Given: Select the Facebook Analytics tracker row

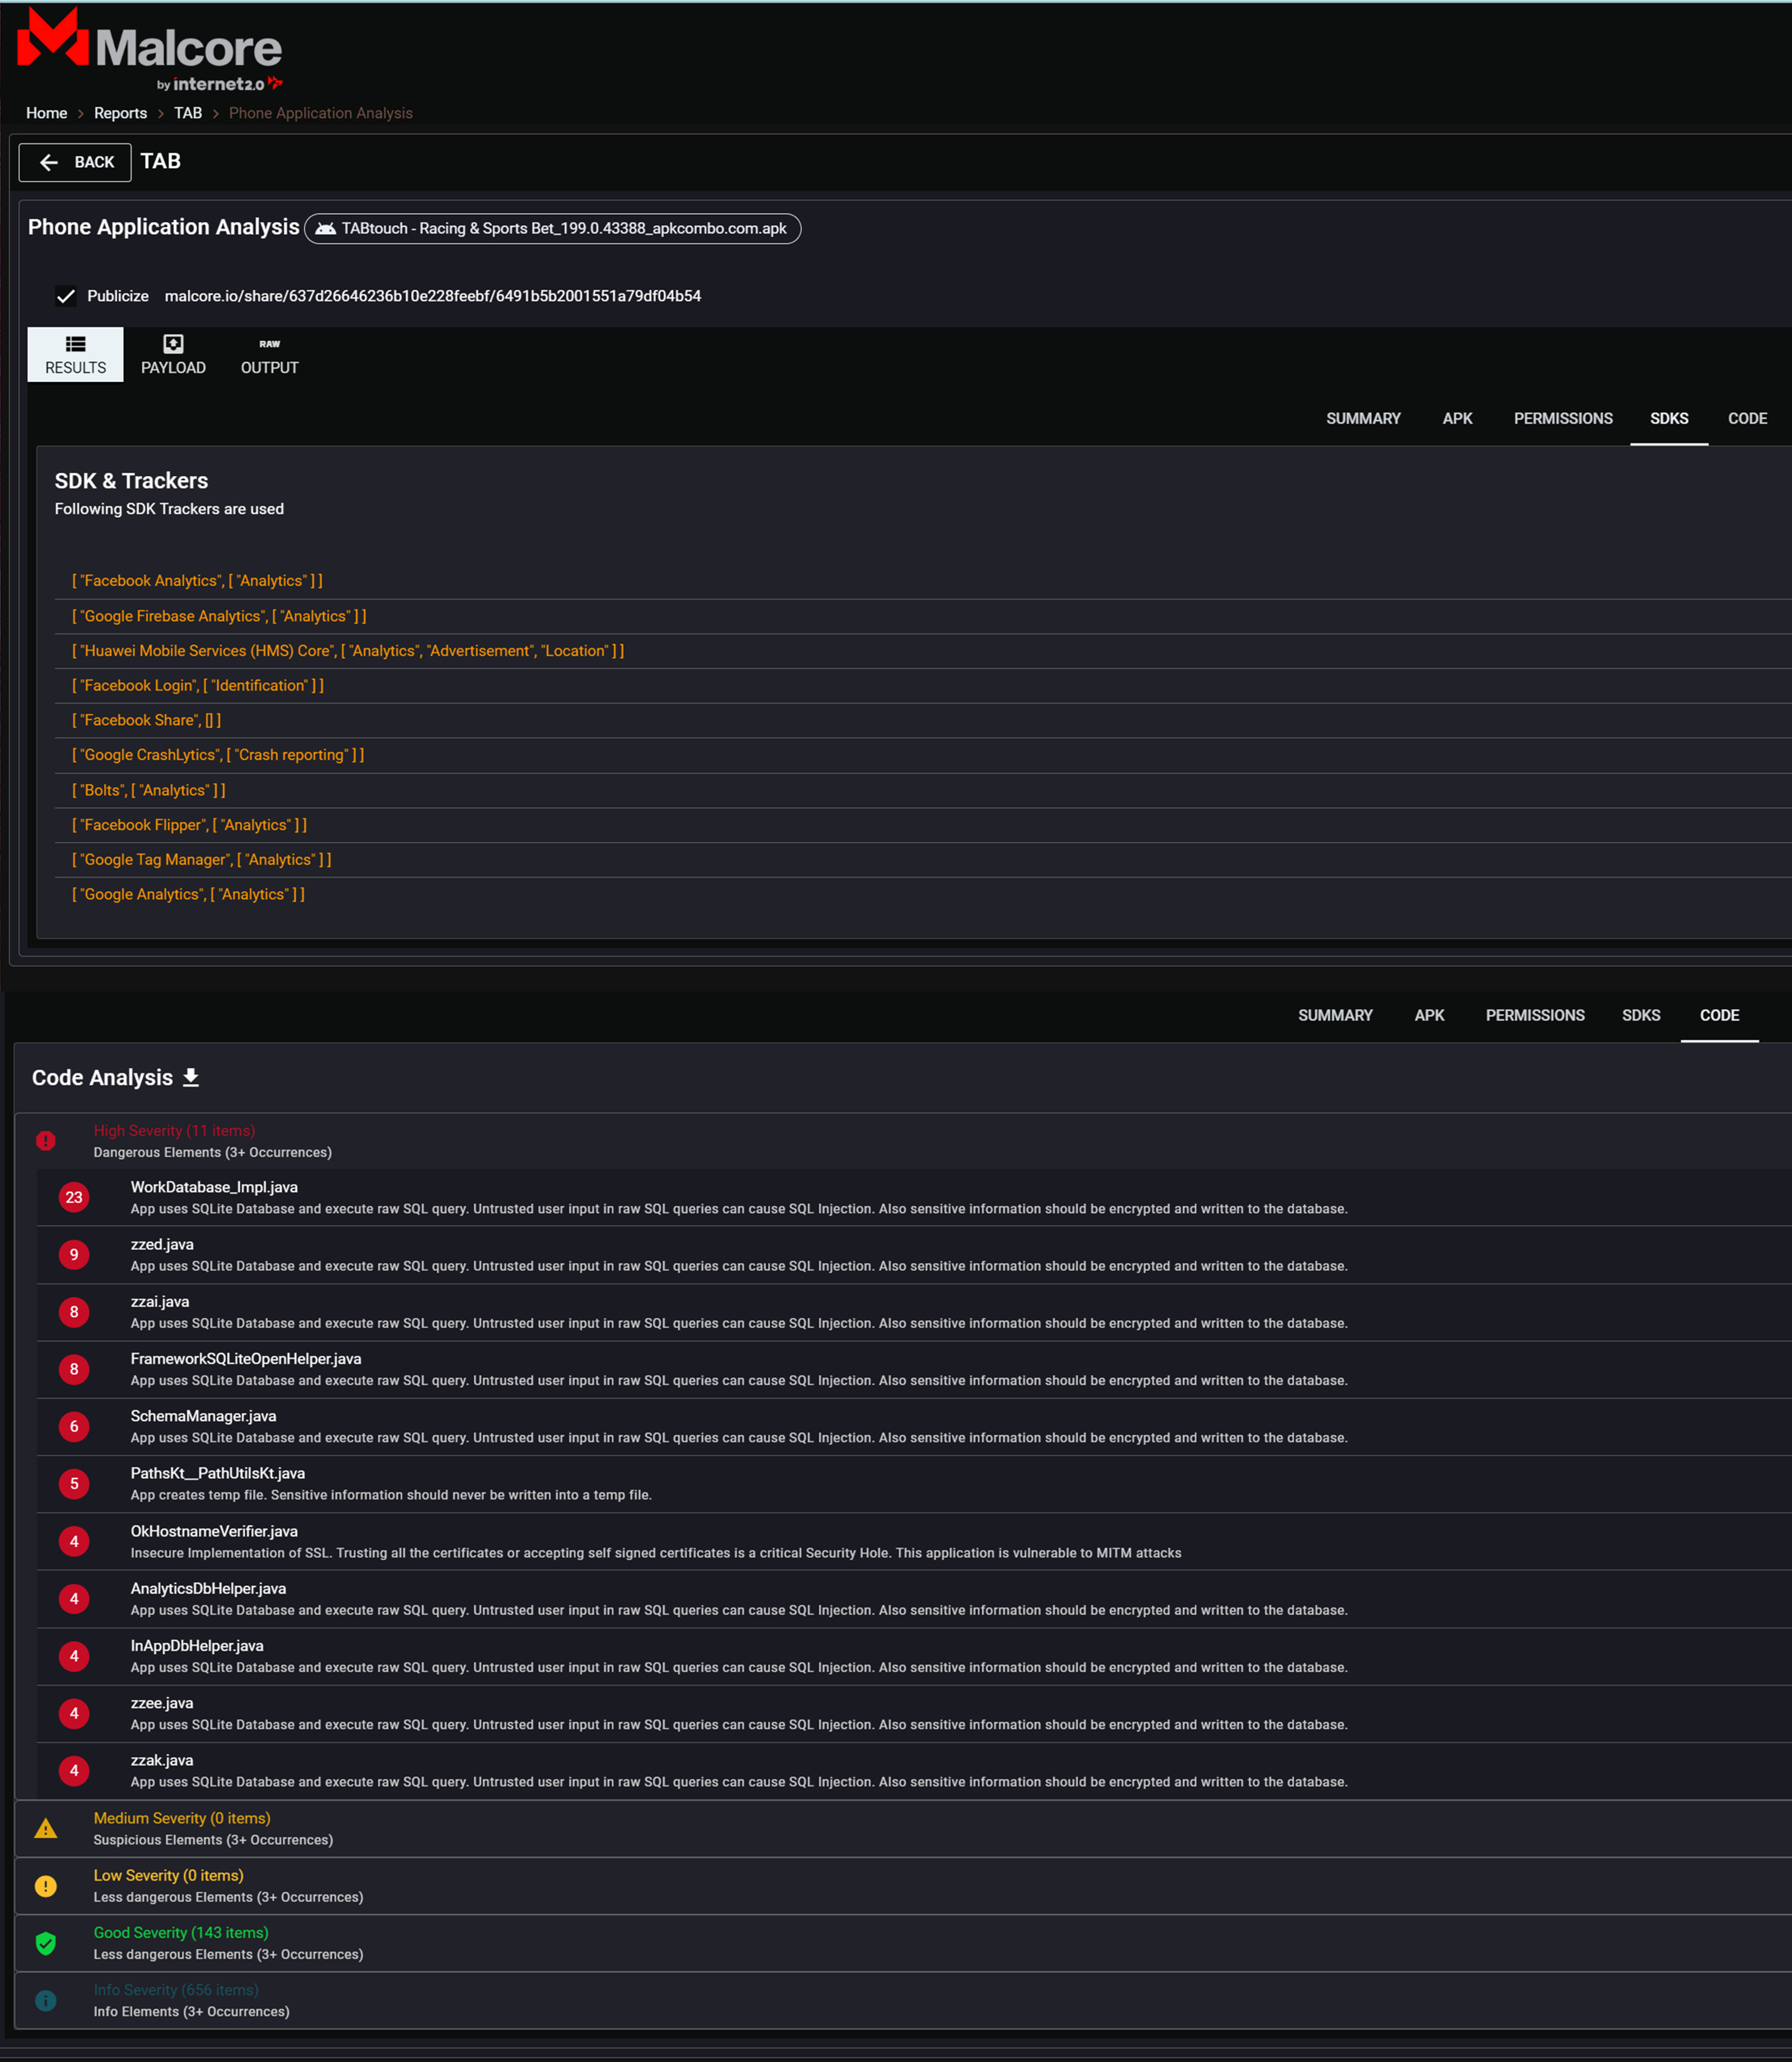Looking at the screenshot, I should (923, 581).
